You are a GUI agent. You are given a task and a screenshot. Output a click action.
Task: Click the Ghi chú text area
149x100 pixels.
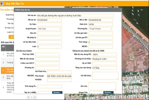(x=102, y=86)
